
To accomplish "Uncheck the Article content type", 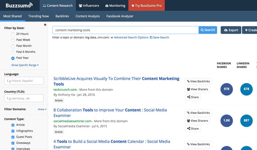I will pos(13,125).
